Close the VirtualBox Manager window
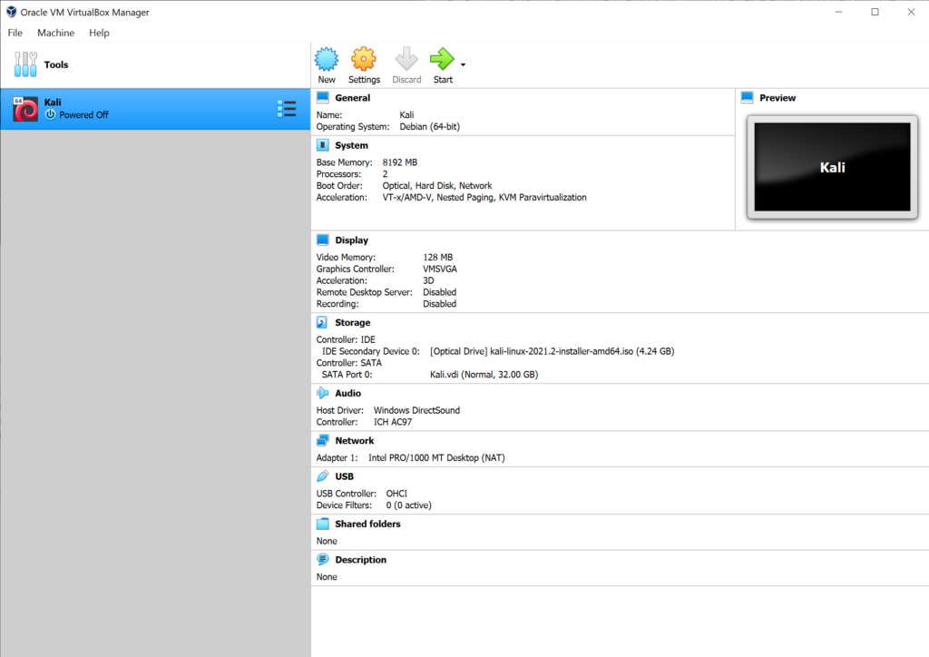The image size is (929, 657). (x=911, y=12)
